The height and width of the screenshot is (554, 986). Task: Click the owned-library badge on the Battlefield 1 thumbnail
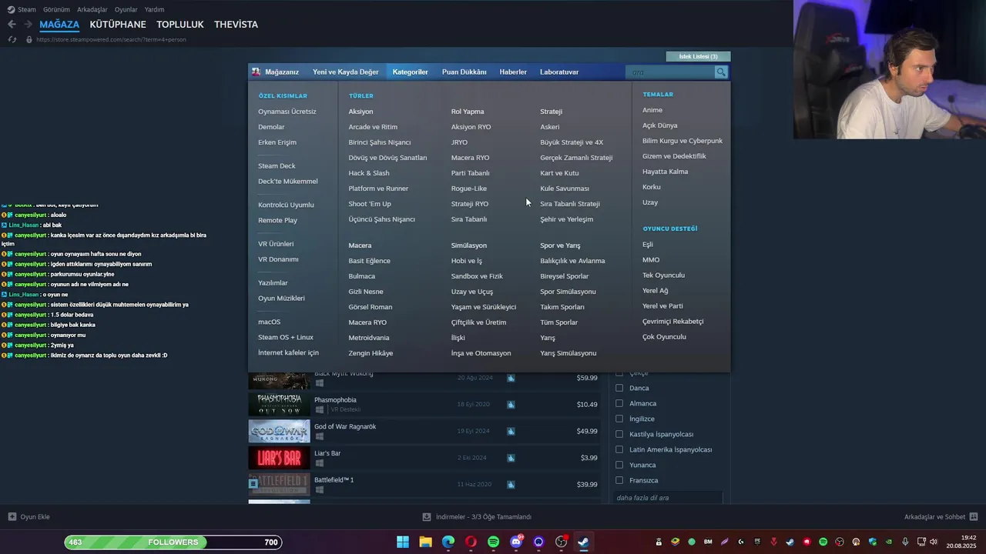coord(253,484)
